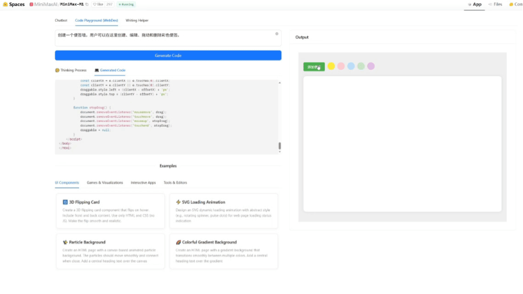Switch to the Chatbot tab
Screen dimensions: 523x294
61,20
